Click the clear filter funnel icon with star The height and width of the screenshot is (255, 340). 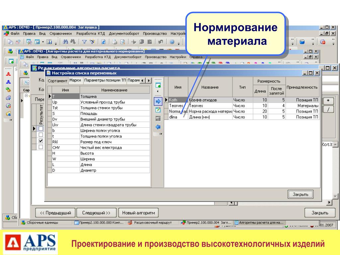(92, 42)
